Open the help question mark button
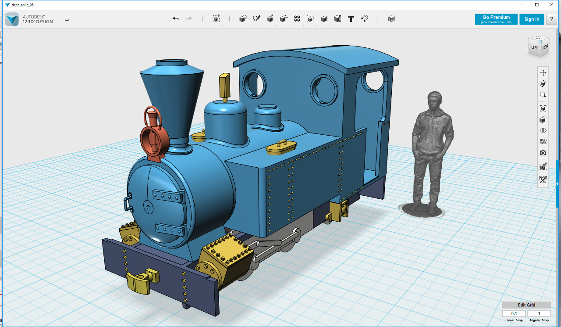This screenshot has height=327, width=561. click(x=551, y=19)
